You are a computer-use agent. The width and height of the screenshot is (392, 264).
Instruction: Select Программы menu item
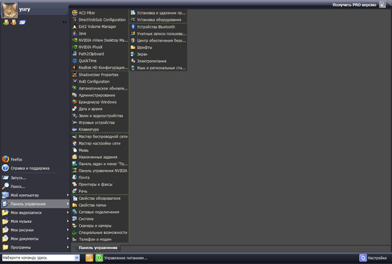[x=35, y=247]
